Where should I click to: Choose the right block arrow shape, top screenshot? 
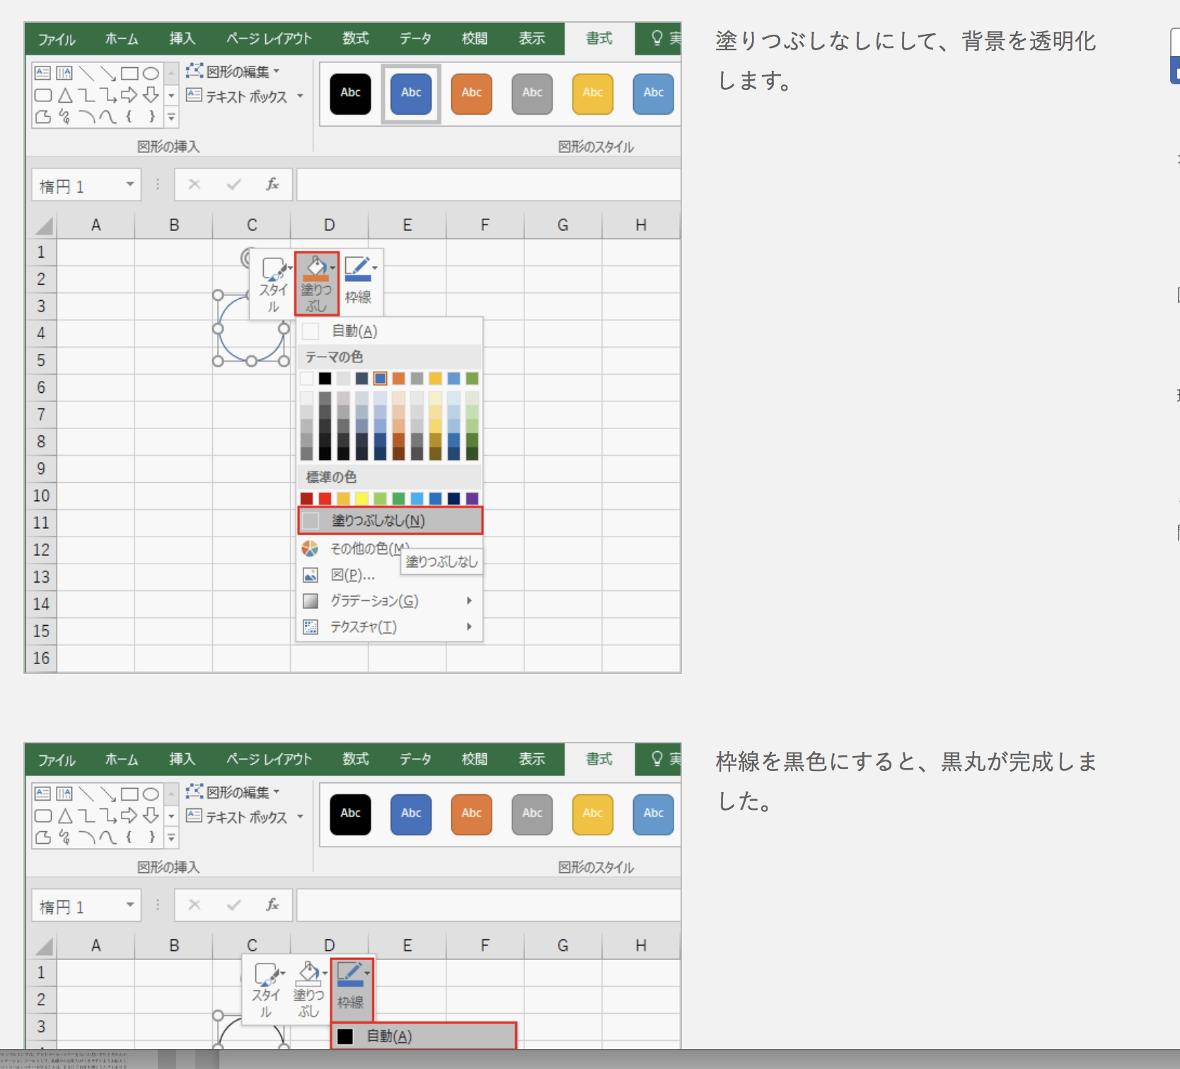[x=129, y=95]
